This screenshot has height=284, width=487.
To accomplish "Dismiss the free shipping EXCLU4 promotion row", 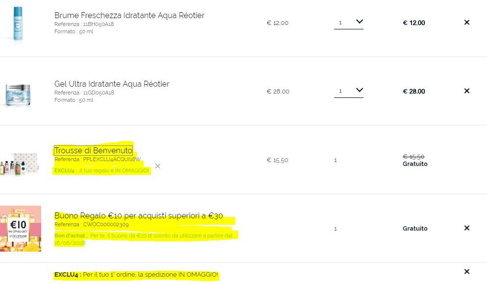I will pos(466,272).
